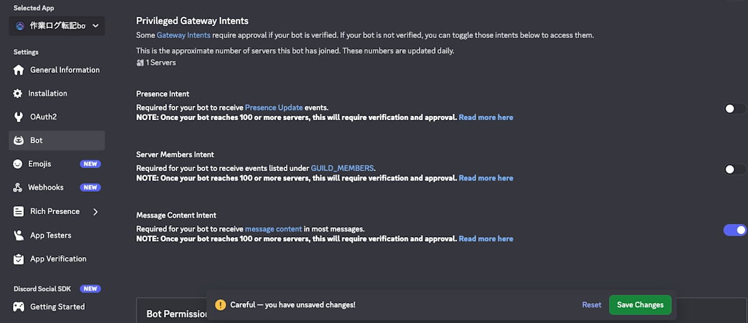Screen dimensions: 748x323
Task: Click the General Information house icon
Action: pyautogui.click(x=19, y=70)
